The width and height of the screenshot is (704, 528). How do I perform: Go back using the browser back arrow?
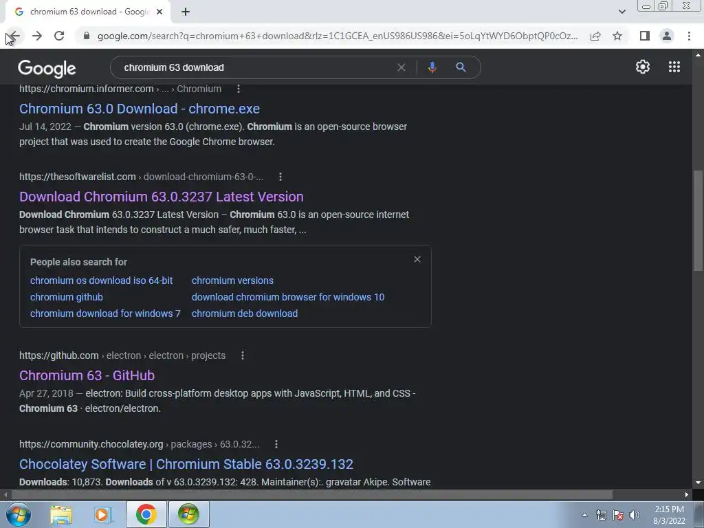coord(14,36)
